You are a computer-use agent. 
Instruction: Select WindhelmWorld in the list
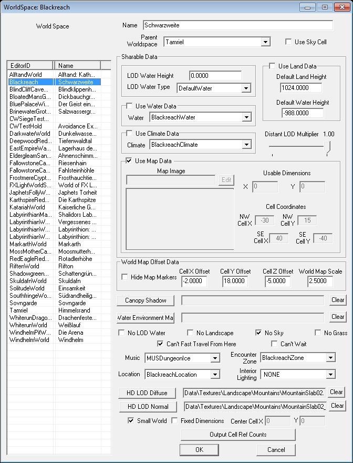tap(29, 340)
